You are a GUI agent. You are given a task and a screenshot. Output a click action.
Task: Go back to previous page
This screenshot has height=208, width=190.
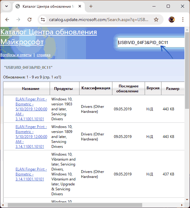7,20
